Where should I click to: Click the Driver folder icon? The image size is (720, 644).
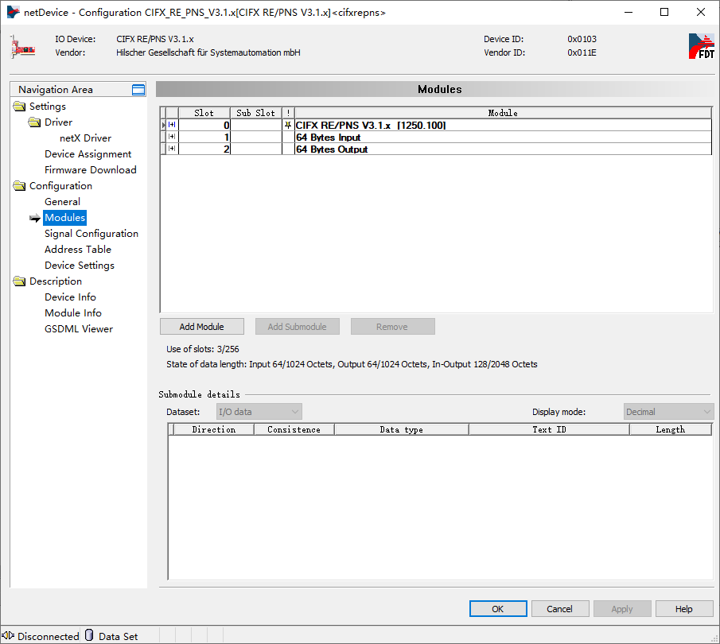click(x=34, y=122)
